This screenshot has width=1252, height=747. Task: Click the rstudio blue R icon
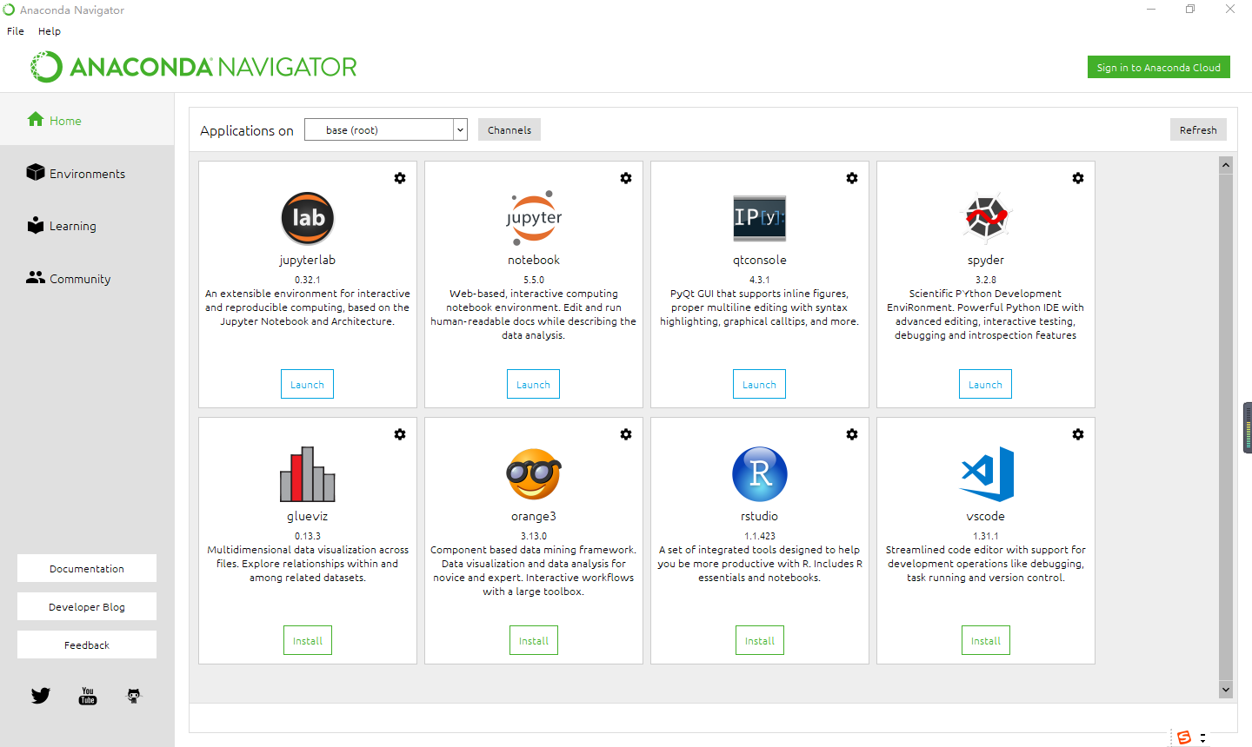pyautogui.click(x=760, y=474)
